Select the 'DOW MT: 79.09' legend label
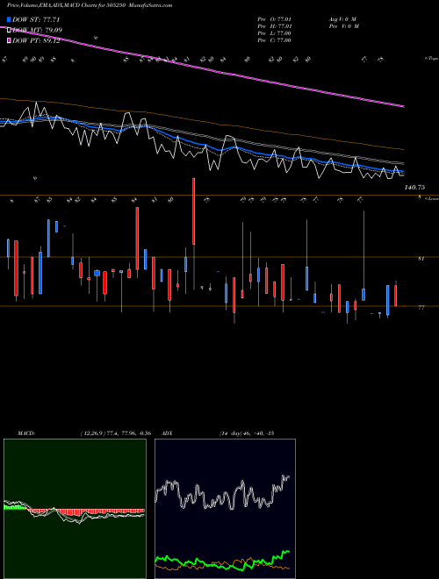This screenshot has width=439, height=579. [x=37, y=31]
